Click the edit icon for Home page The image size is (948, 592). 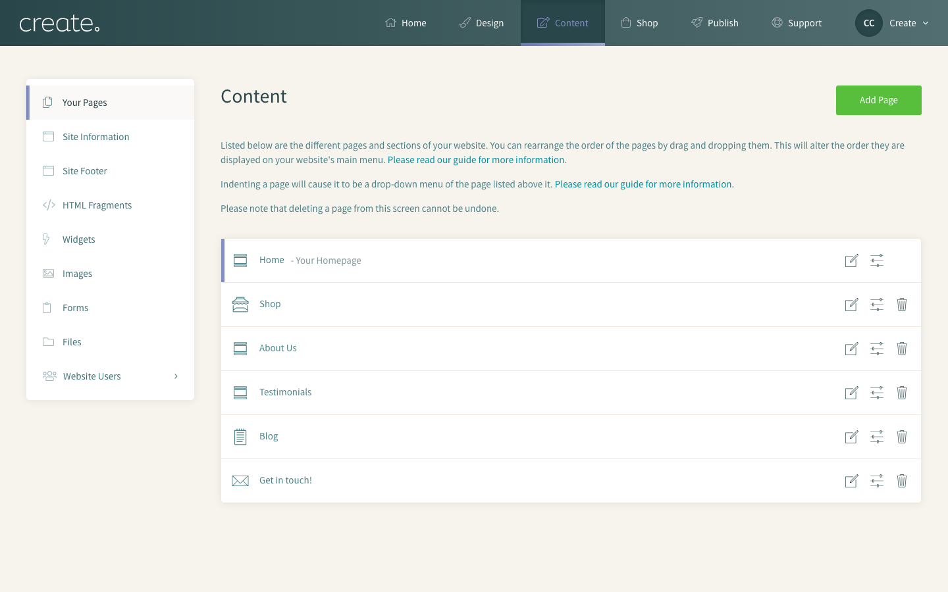(x=851, y=260)
